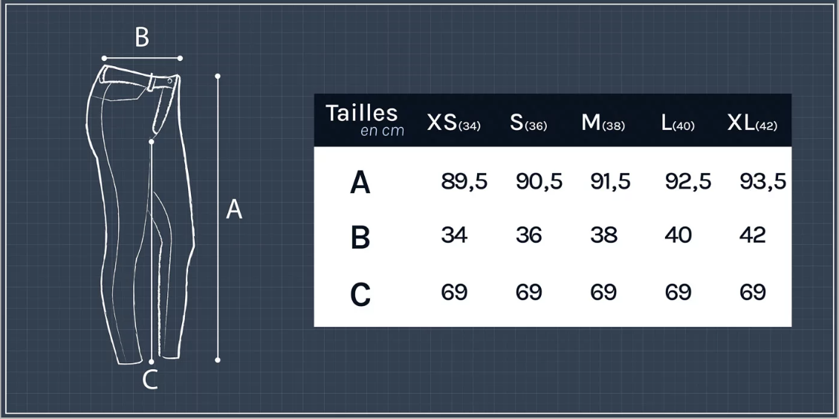Click the 89,5 value for size XS

click(x=464, y=182)
